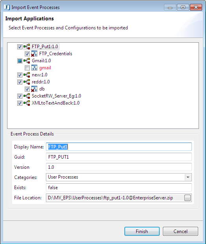Toggle the Gmail:1.0 partial checkbox
This screenshot has width=206, height=244.
click(x=20, y=61)
